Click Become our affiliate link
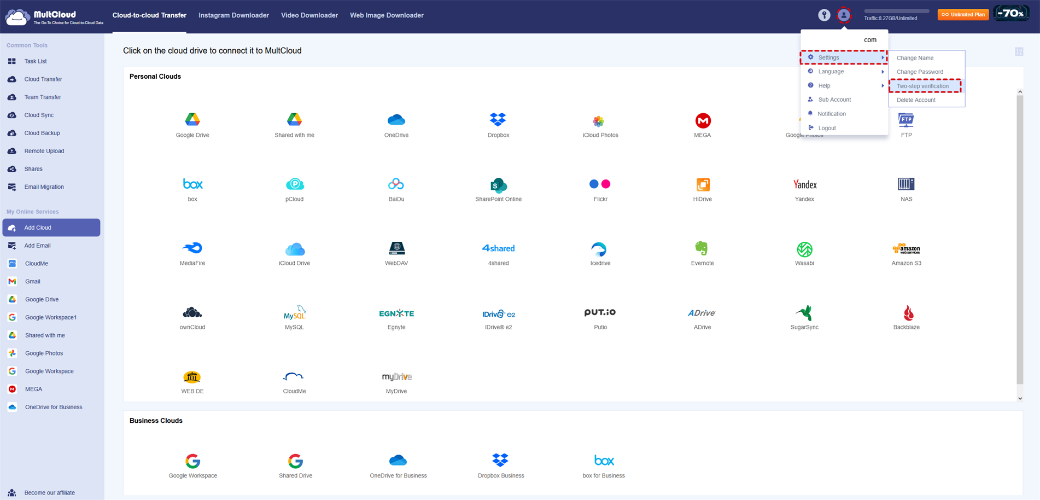This screenshot has width=1040, height=500. (49, 493)
